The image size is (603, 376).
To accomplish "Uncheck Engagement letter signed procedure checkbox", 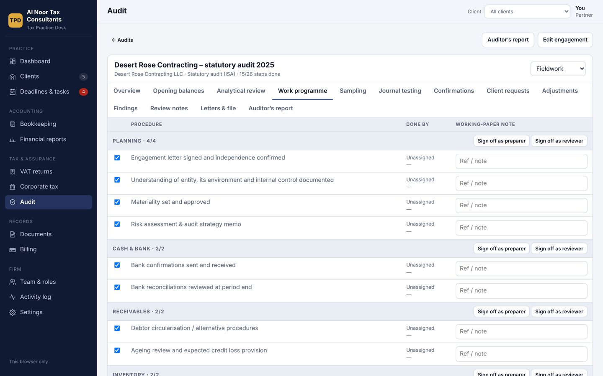I will [x=117, y=158].
